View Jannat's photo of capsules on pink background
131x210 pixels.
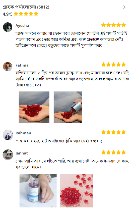76,191
